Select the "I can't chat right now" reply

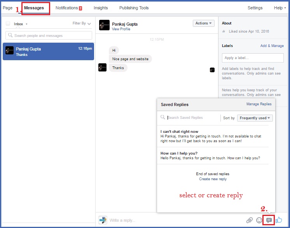point(213,136)
